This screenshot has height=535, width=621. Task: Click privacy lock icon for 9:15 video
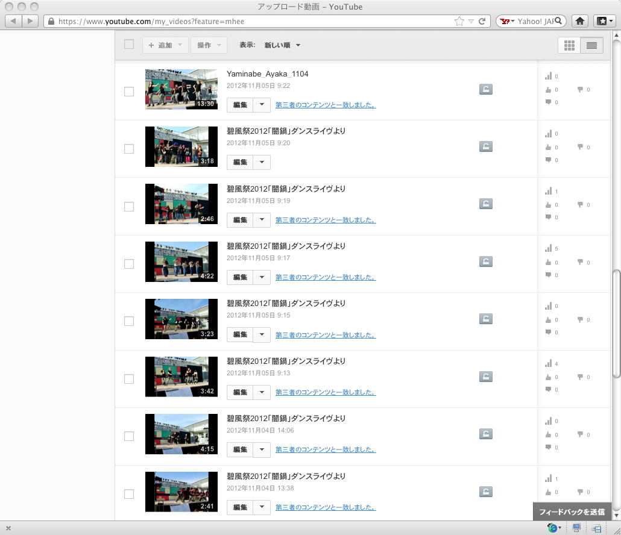pyautogui.click(x=485, y=319)
